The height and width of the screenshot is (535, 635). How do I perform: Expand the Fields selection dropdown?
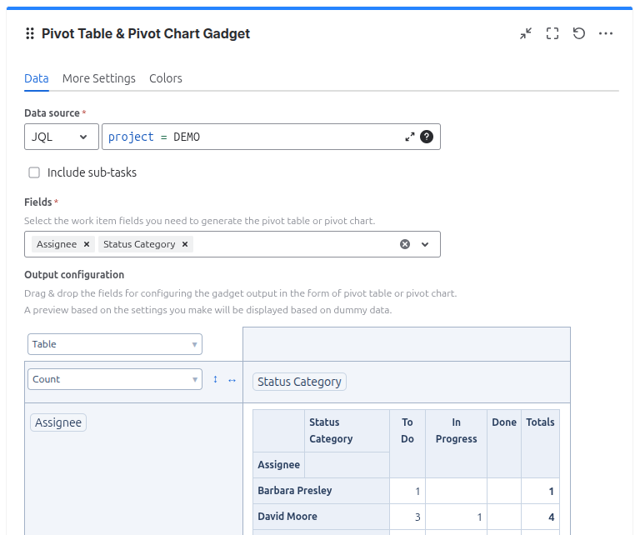coord(425,244)
